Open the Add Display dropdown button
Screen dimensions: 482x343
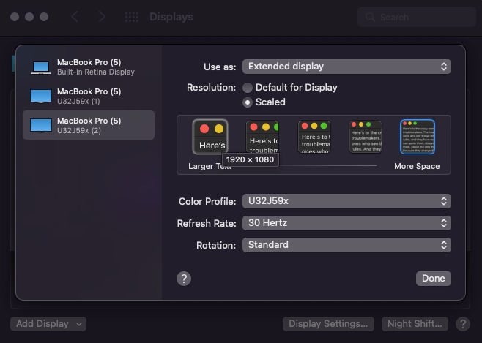pos(48,324)
